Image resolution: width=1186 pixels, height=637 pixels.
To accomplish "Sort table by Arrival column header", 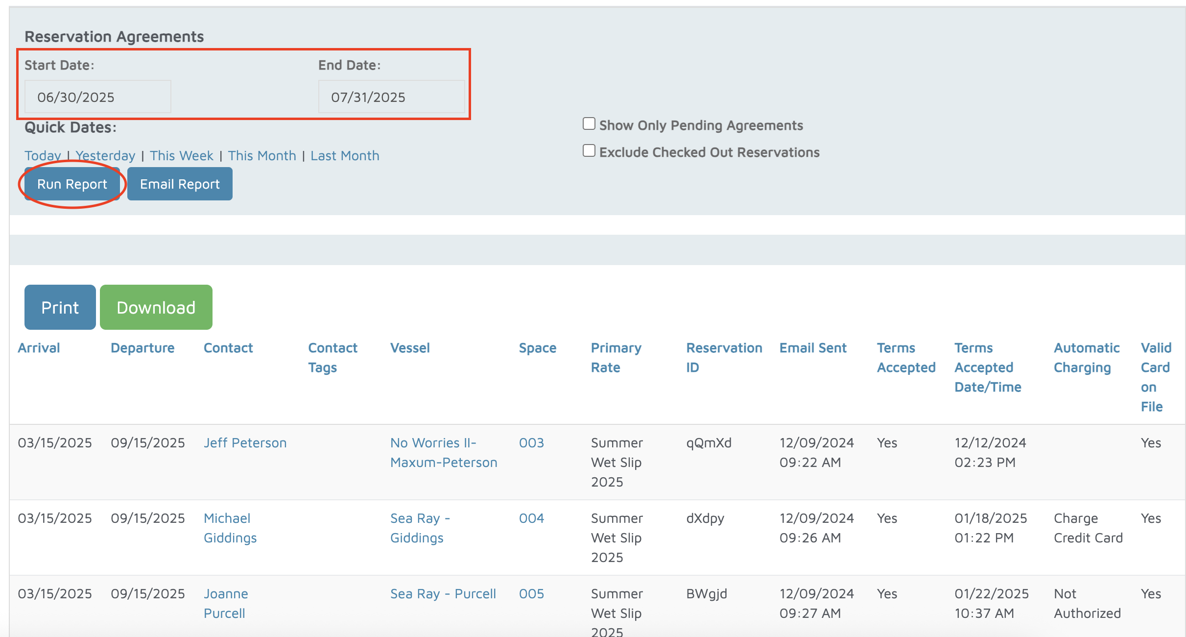I will 39,348.
